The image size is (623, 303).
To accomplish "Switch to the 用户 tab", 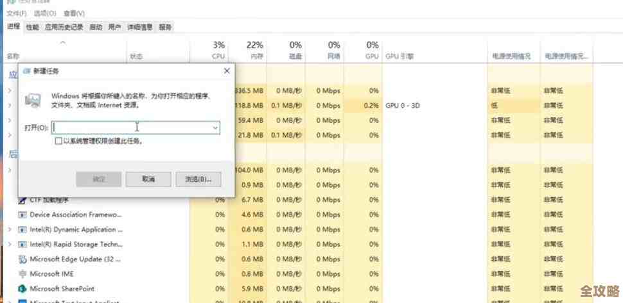I will (114, 28).
